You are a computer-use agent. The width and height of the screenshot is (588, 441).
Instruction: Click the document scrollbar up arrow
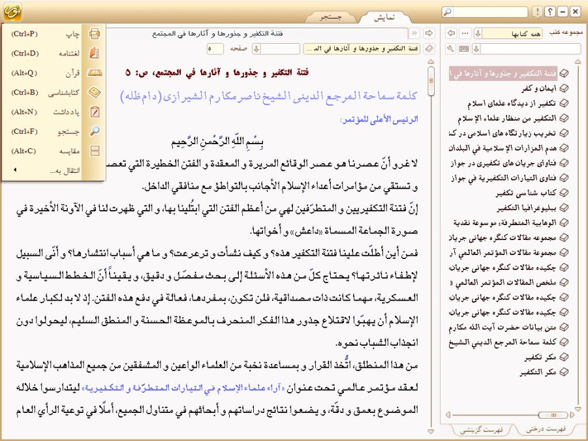coord(431,61)
